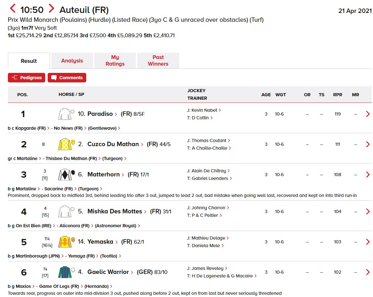
Task: Expand Yemaska row right chevron
Action: point(368,242)
